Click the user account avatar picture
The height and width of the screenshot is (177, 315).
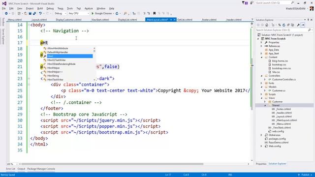pyautogui.click(x=312, y=8)
